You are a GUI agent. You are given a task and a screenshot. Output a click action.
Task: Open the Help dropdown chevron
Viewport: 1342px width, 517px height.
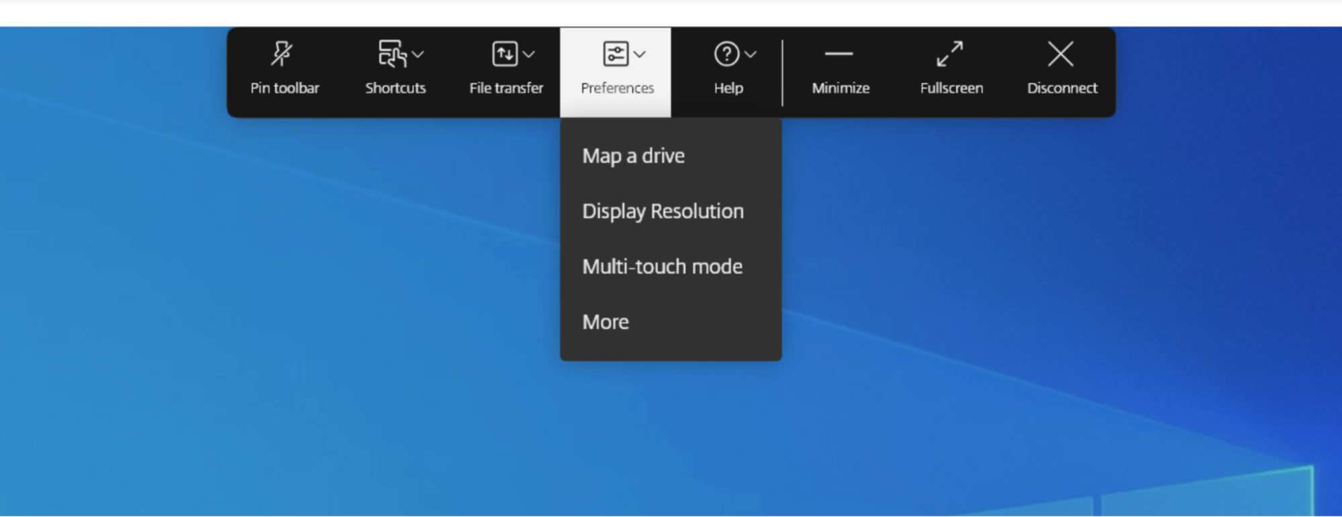(751, 54)
